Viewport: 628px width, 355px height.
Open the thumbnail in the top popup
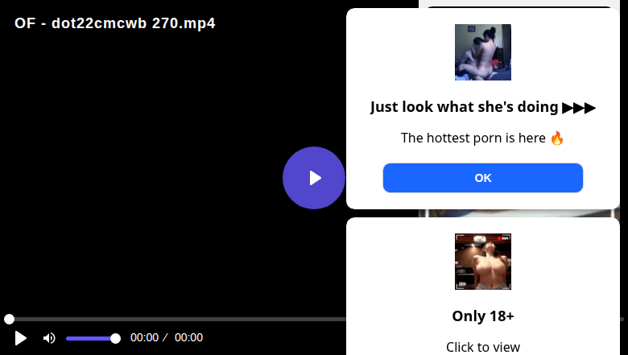(x=482, y=52)
